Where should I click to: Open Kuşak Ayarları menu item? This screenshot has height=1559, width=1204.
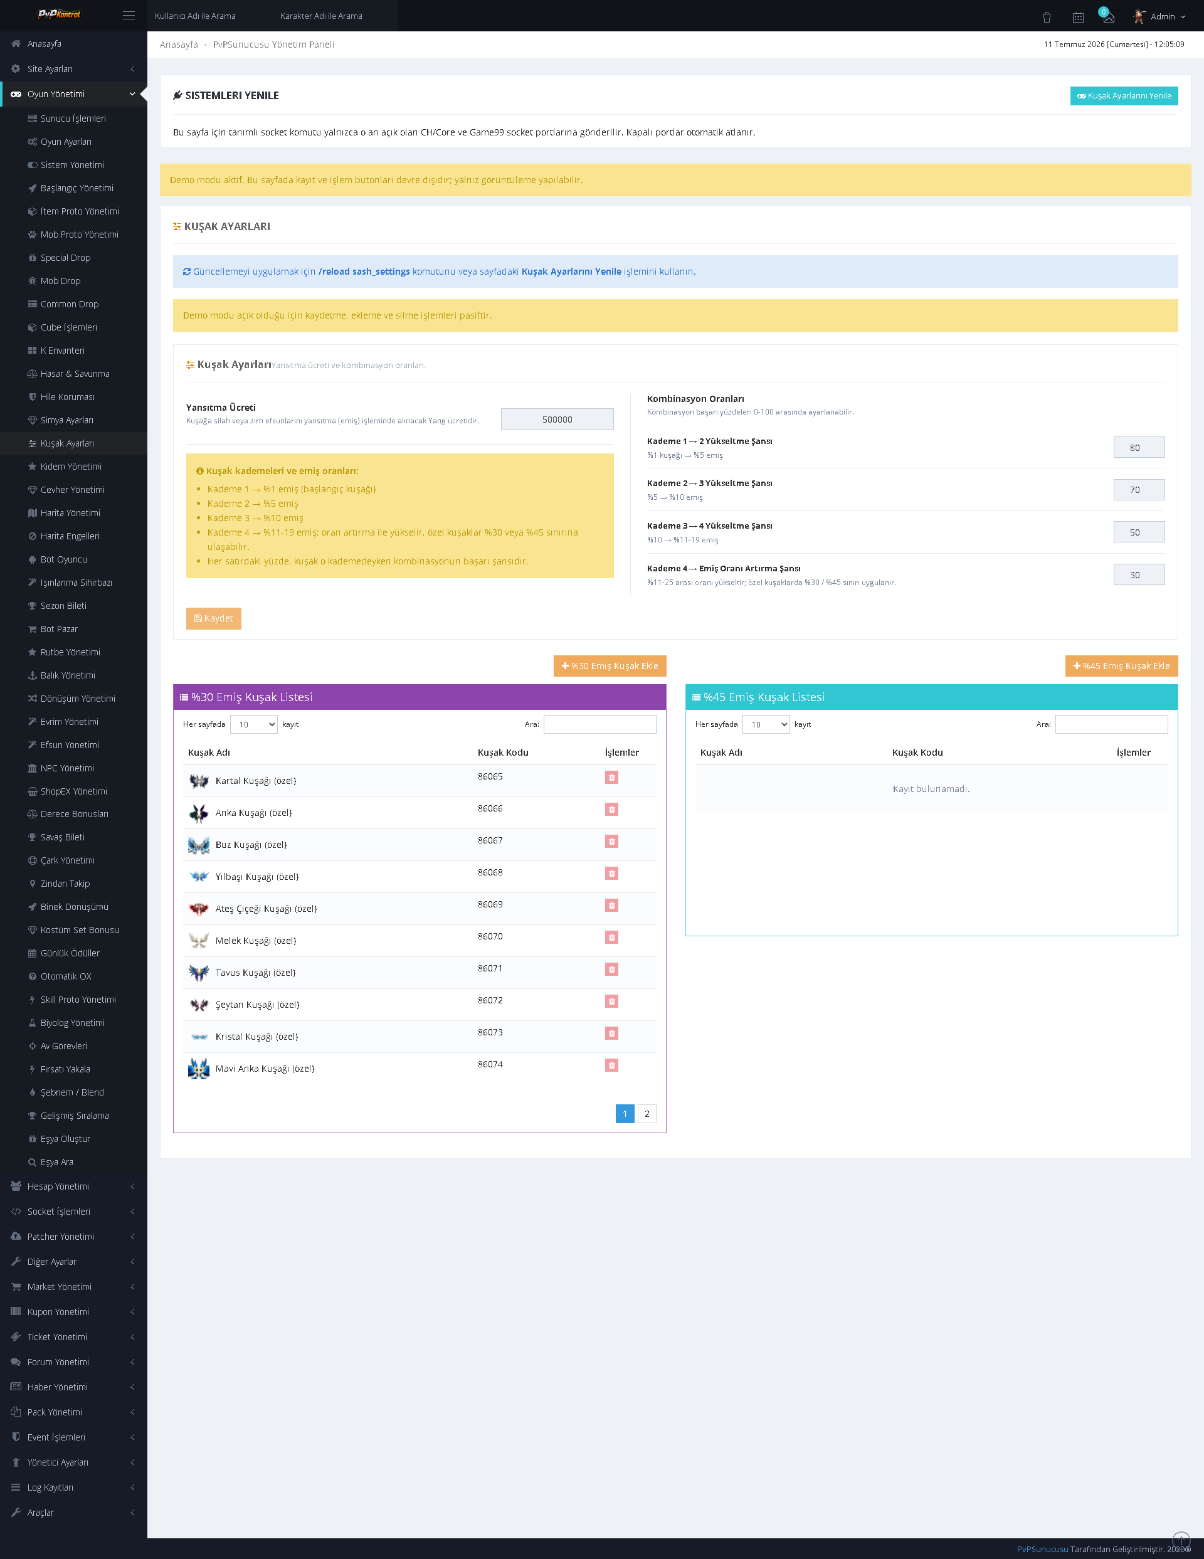73,443
